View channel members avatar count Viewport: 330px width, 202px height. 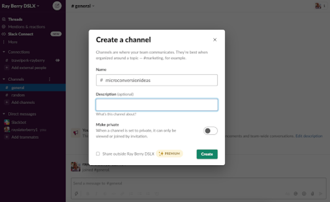[x=321, y=6]
